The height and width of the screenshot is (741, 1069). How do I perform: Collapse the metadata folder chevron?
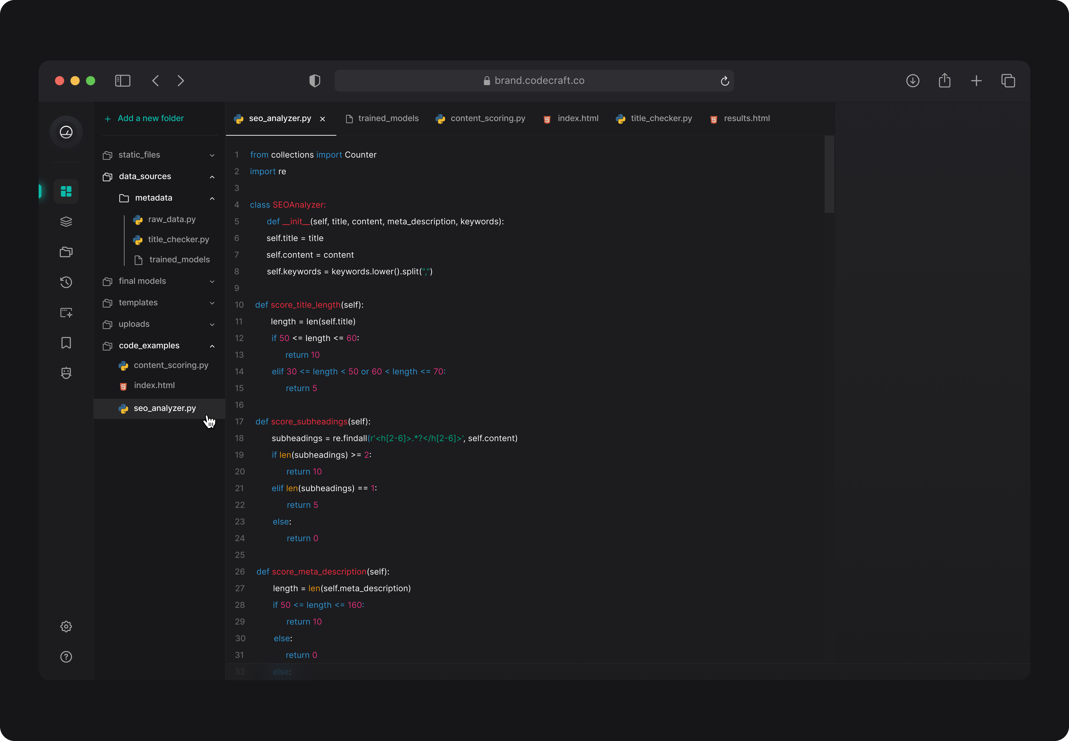click(212, 198)
